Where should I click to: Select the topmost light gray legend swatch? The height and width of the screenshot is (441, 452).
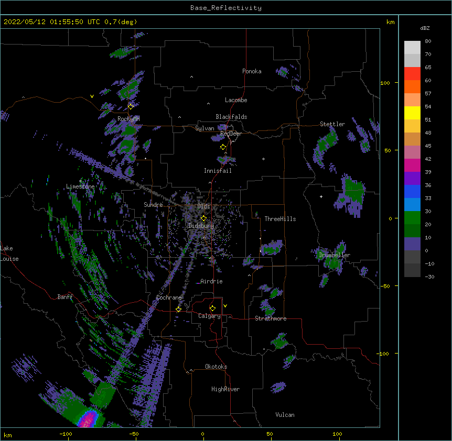click(x=412, y=47)
